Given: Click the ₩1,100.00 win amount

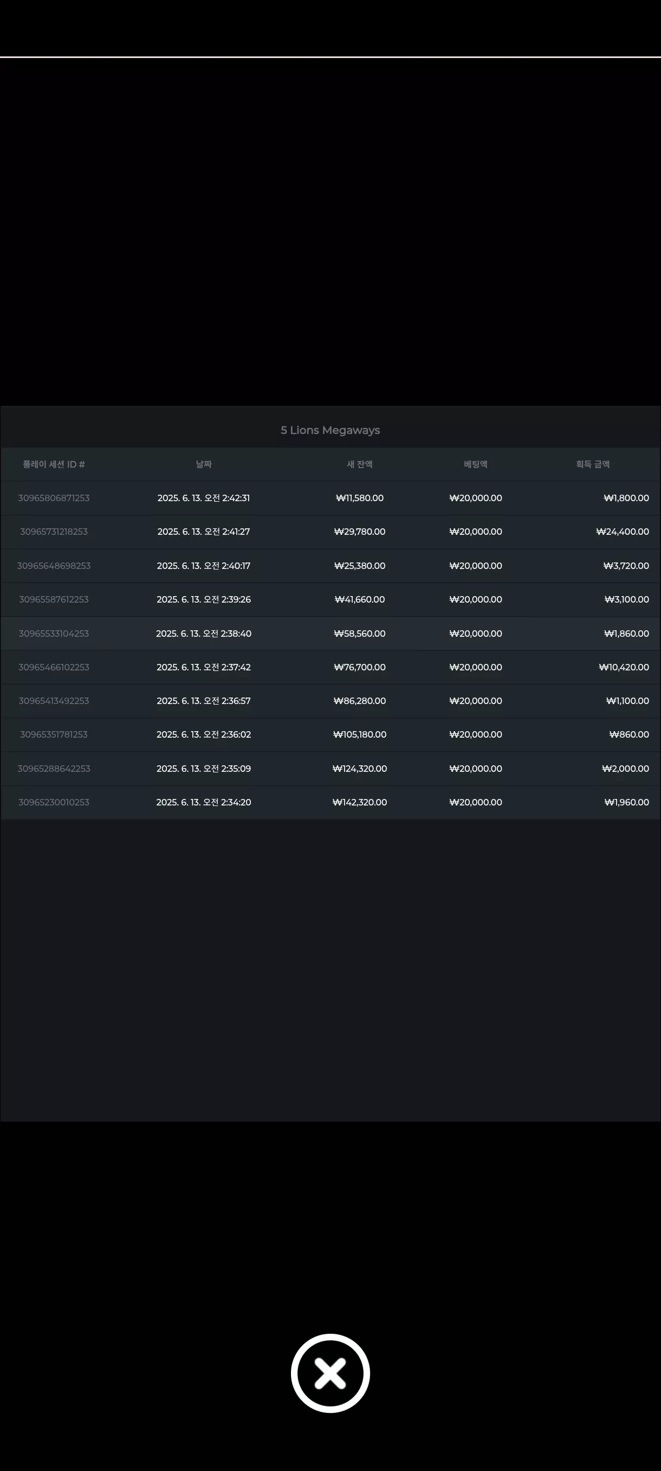Looking at the screenshot, I should [627, 701].
